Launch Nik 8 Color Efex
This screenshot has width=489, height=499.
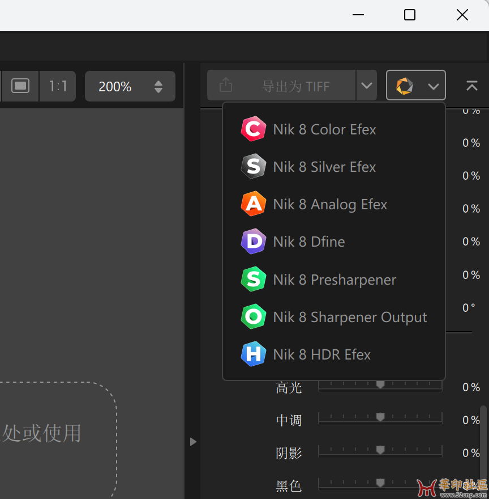333,129
